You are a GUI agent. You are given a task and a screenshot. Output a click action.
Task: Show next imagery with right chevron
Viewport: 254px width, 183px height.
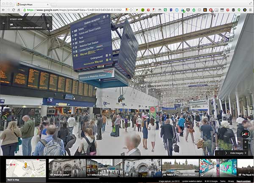point(226,153)
